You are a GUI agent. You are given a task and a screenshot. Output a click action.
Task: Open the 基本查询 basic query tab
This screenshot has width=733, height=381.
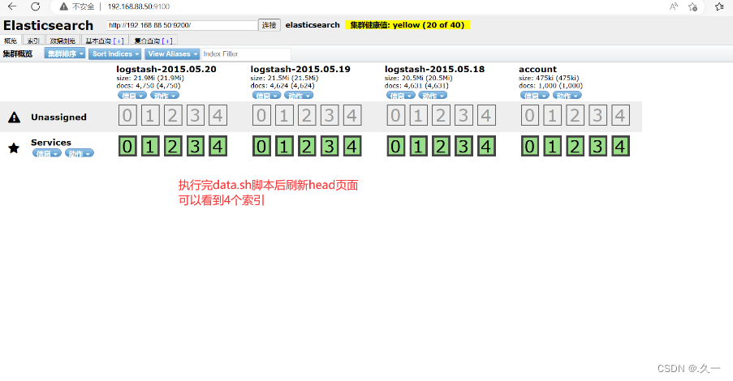coord(104,41)
